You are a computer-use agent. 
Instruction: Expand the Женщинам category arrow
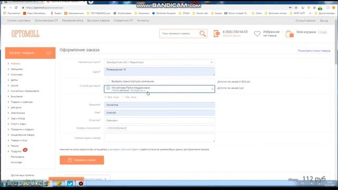tap(8, 69)
